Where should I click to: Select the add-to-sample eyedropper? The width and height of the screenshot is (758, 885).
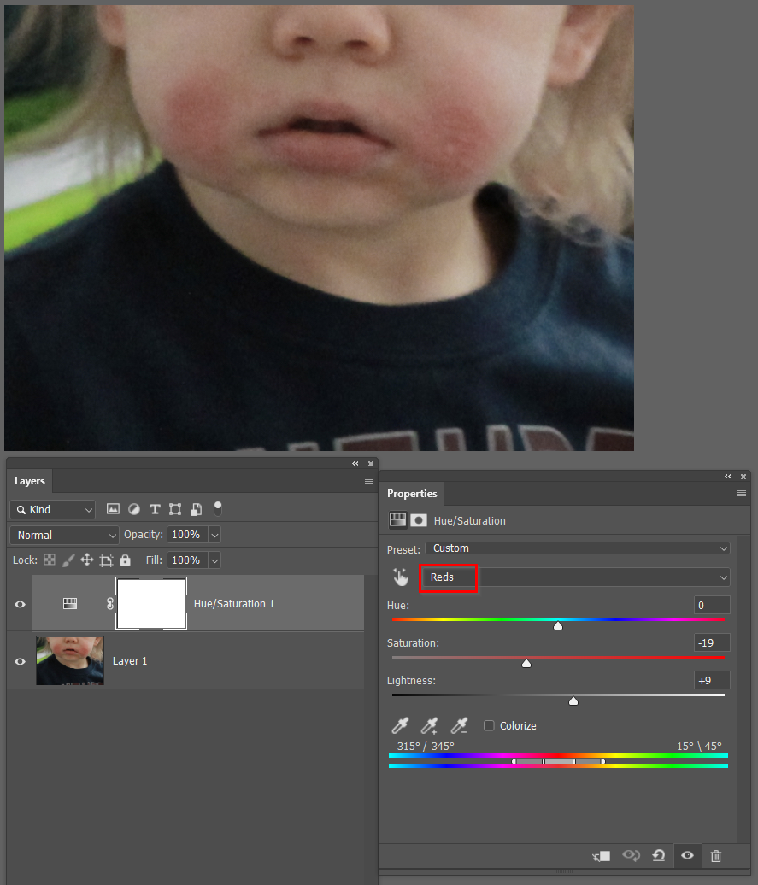pyautogui.click(x=429, y=725)
